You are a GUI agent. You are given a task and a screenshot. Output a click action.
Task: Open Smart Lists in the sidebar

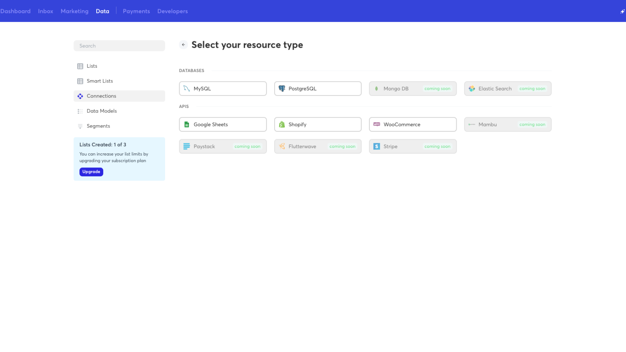click(x=99, y=81)
